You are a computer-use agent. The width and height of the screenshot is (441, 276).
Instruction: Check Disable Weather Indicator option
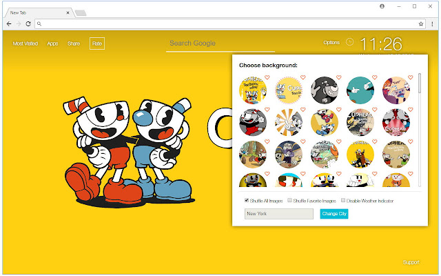coord(343,200)
